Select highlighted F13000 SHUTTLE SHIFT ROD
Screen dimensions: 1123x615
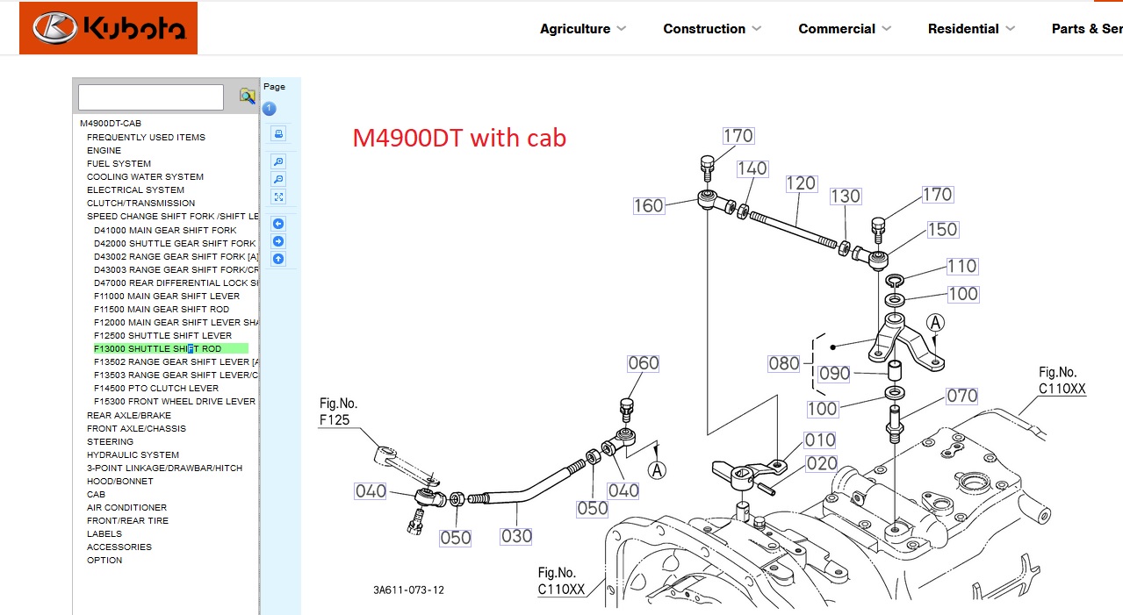[170, 348]
